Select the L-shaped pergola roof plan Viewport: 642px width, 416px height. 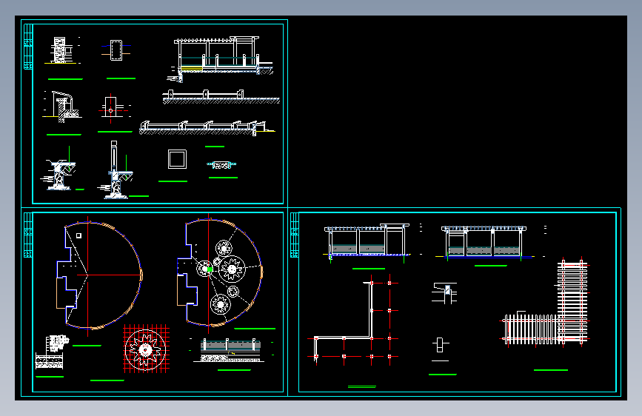pos(546,302)
